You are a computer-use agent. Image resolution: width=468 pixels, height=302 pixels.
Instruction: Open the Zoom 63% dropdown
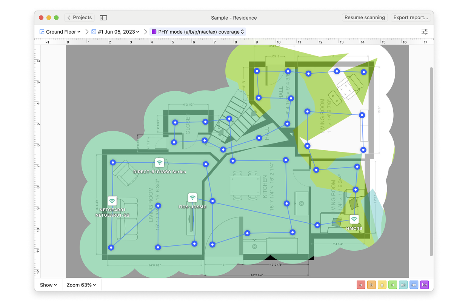pos(81,285)
